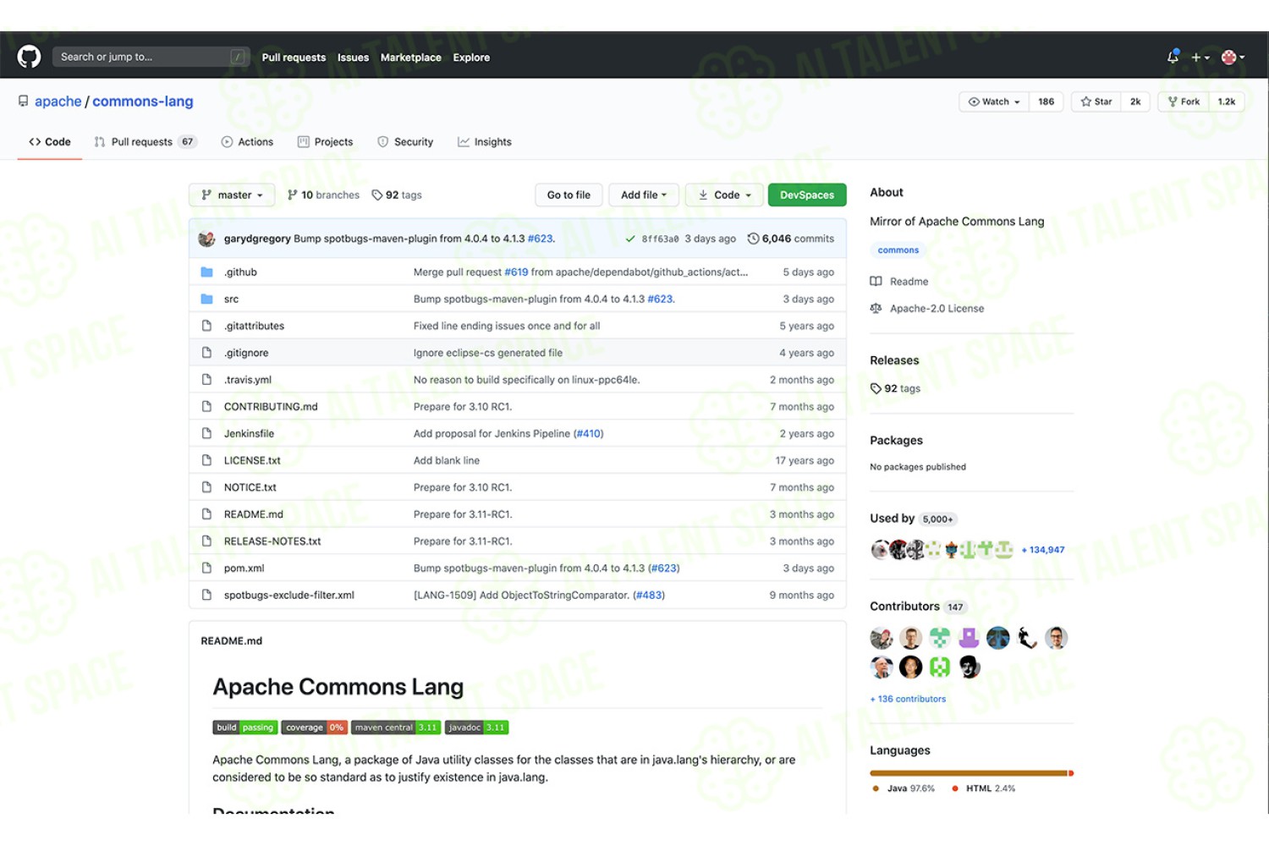1269x846 pixels.
Task: Expand the Add file dropdown
Action: click(x=644, y=195)
